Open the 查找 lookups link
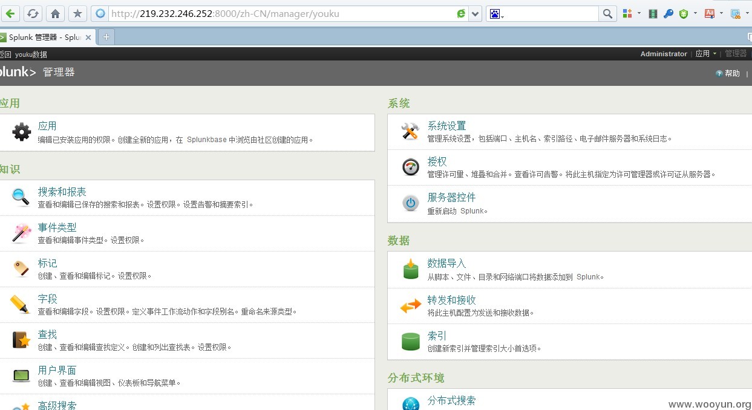 (x=47, y=334)
